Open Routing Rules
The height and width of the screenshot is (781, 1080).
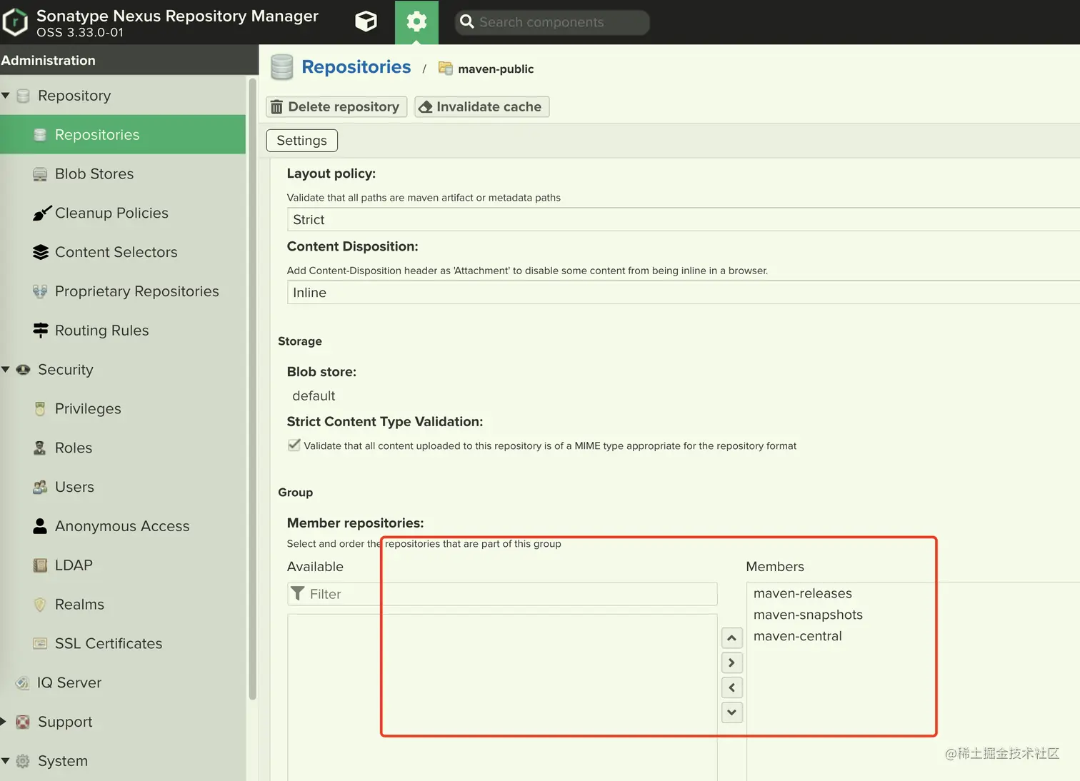101,331
